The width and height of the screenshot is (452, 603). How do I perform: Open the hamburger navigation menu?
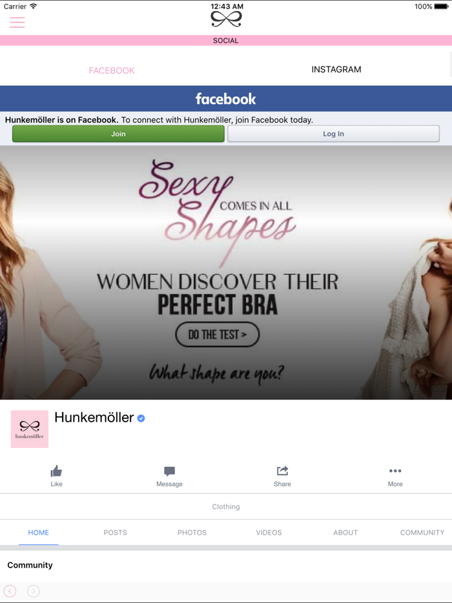click(17, 23)
